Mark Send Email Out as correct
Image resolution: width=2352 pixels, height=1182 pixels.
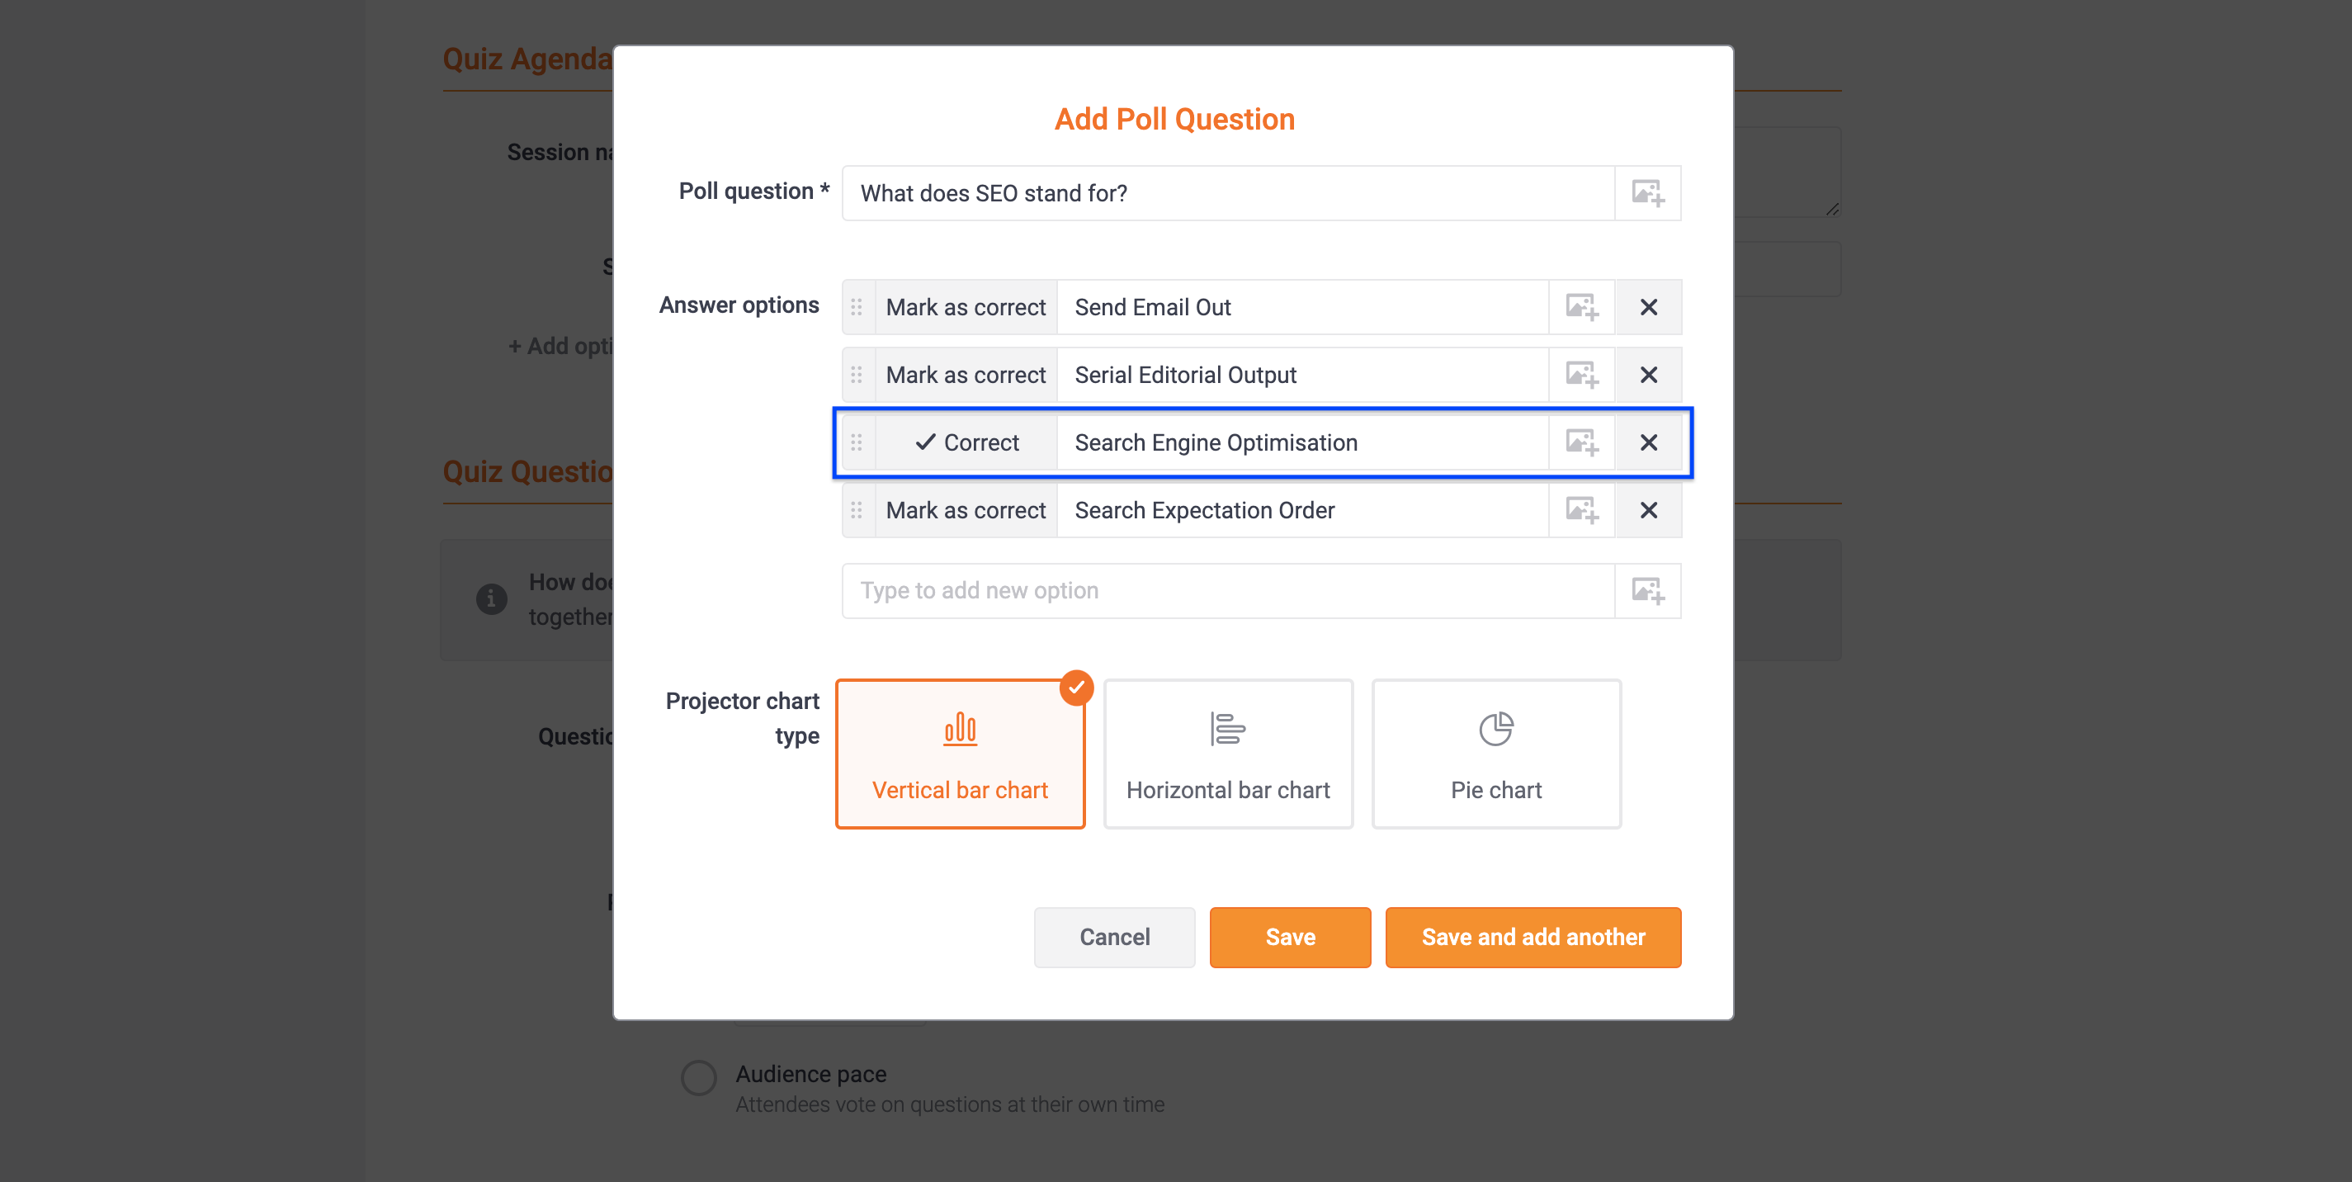pos(965,307)
